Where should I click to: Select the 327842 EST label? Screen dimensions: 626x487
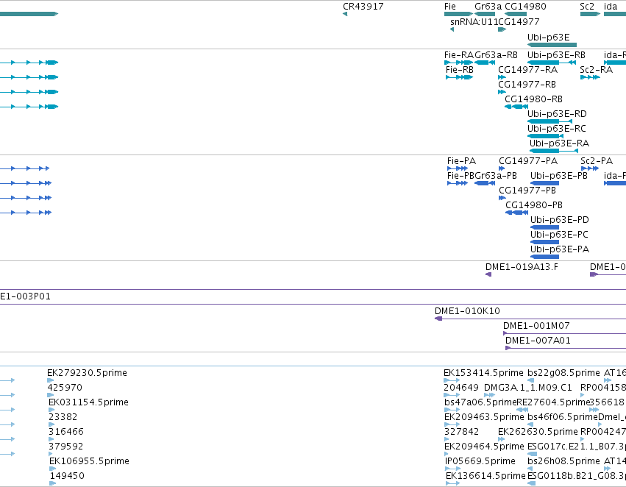coord(461,433)
